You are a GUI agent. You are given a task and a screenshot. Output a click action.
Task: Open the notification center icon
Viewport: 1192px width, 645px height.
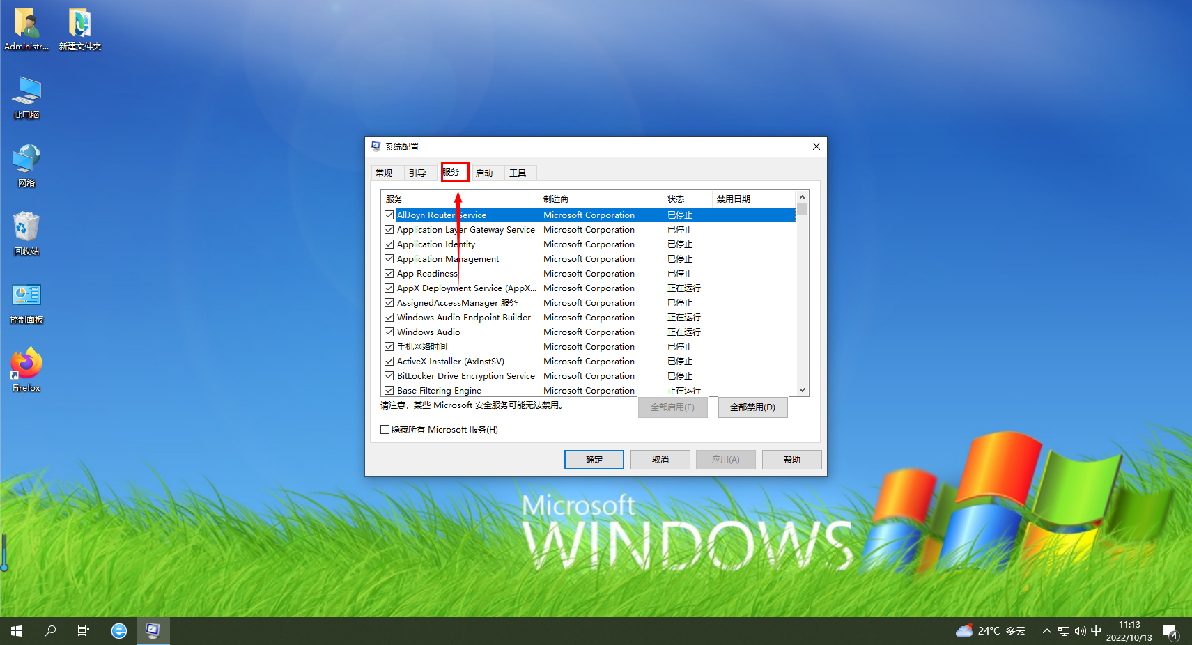pyautogui.click(x=1170, y=632)
